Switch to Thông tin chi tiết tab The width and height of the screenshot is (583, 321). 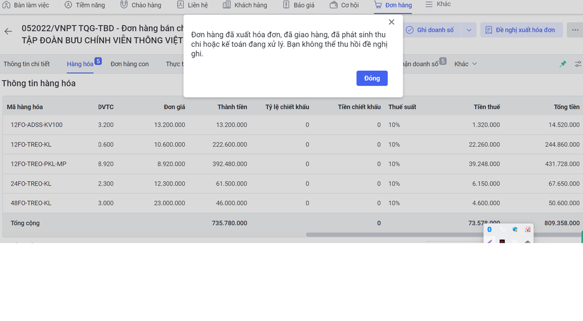pyautogui.click(x=26, y=64)
